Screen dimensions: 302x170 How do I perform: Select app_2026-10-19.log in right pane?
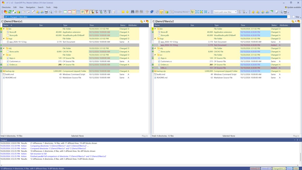[169, 45]
